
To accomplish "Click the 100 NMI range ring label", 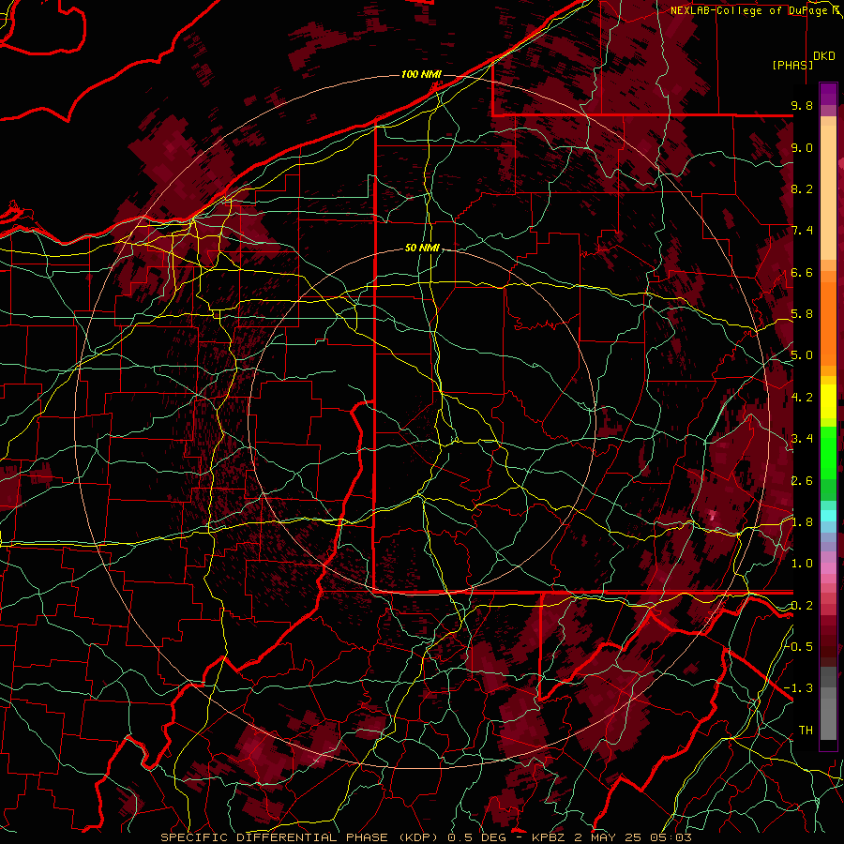I will (421, 74).
